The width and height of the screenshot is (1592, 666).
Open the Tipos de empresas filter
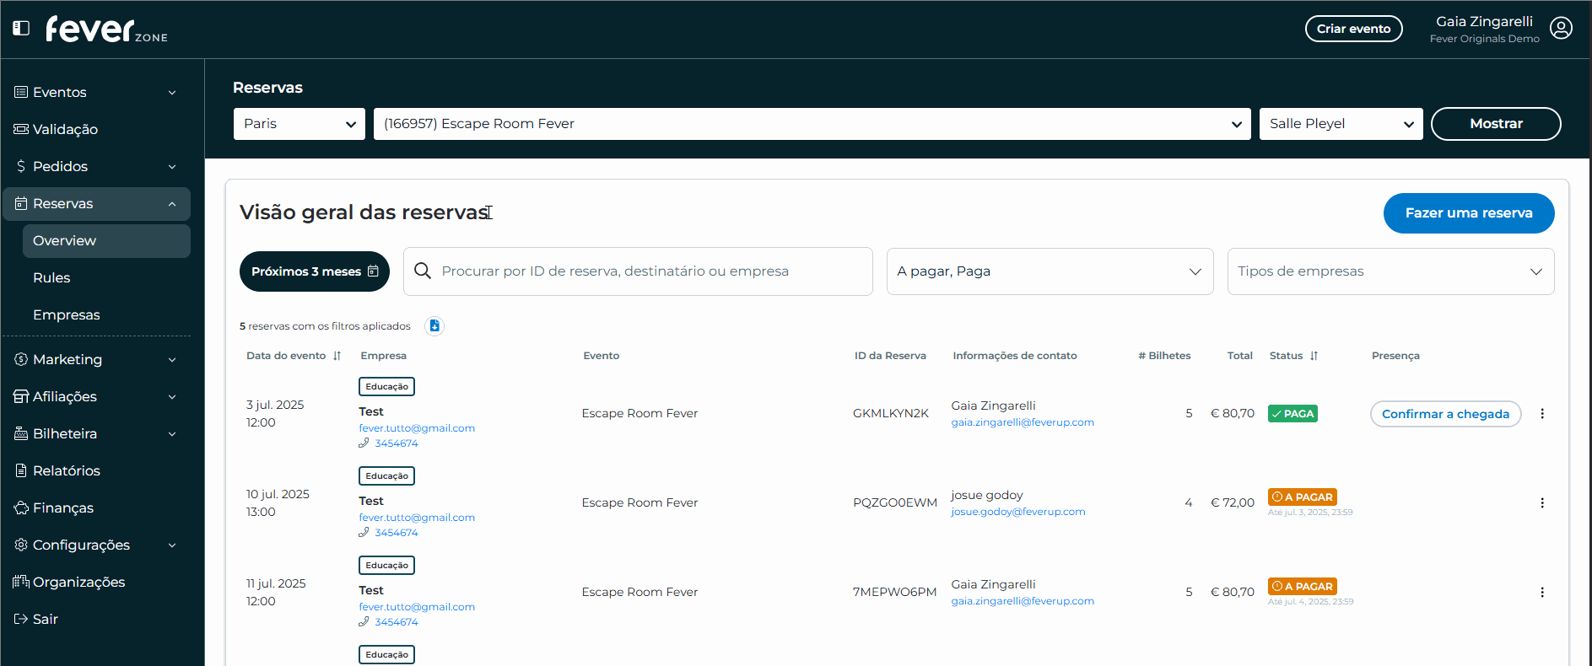click(1391, 271)
